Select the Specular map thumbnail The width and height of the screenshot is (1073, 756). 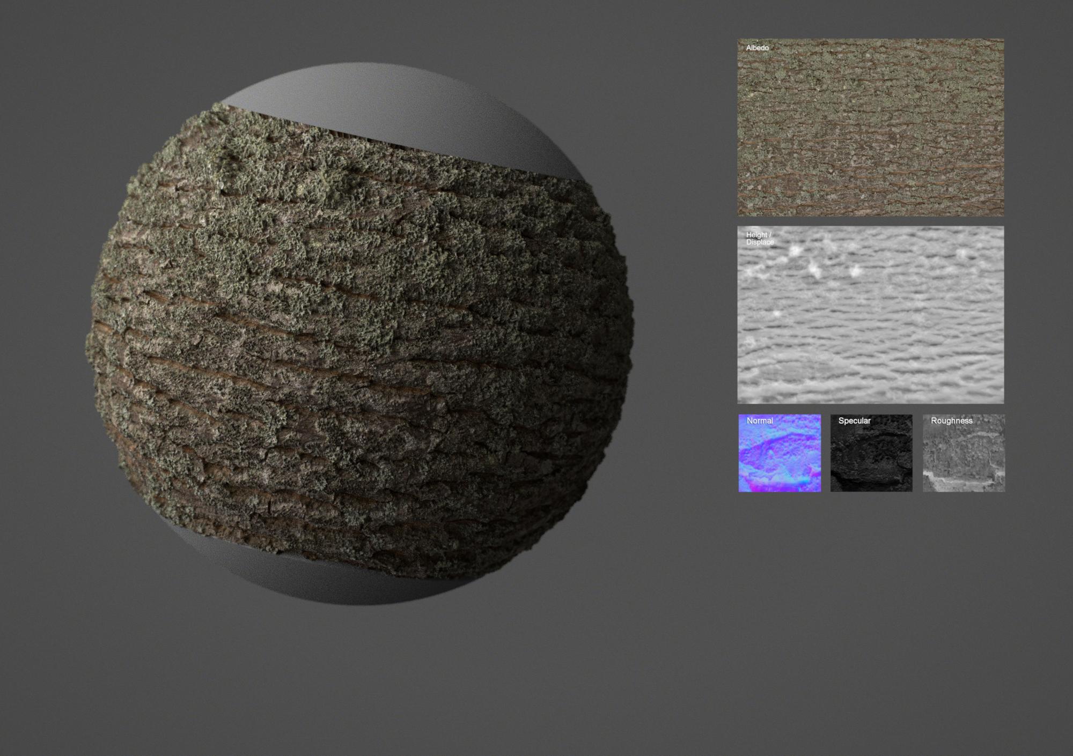(871, 453)
